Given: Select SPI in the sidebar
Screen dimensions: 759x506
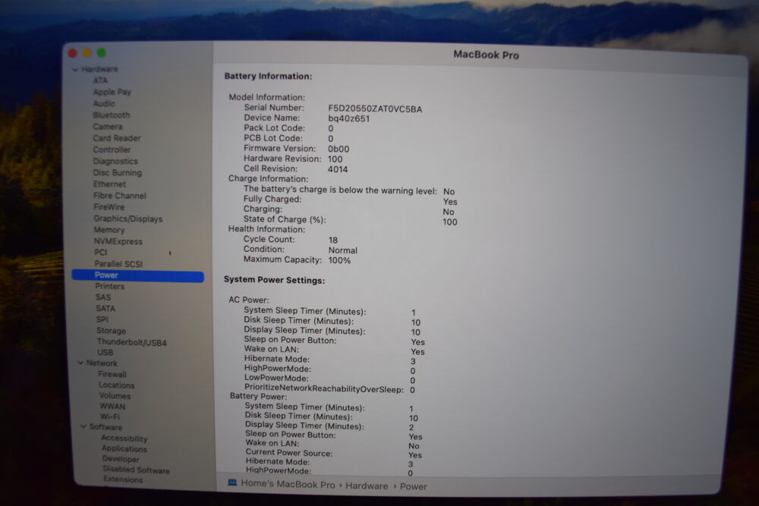Looking at the screenshot, I should pos(102,319).
